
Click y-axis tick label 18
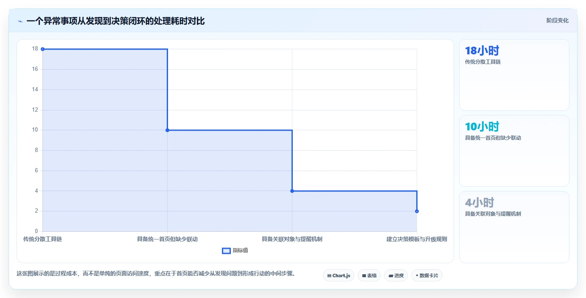pyautogui.click(x=35, y=49)
